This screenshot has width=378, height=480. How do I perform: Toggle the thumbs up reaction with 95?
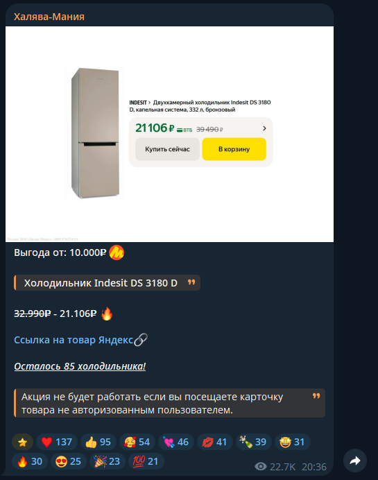[x=98, y=442]
